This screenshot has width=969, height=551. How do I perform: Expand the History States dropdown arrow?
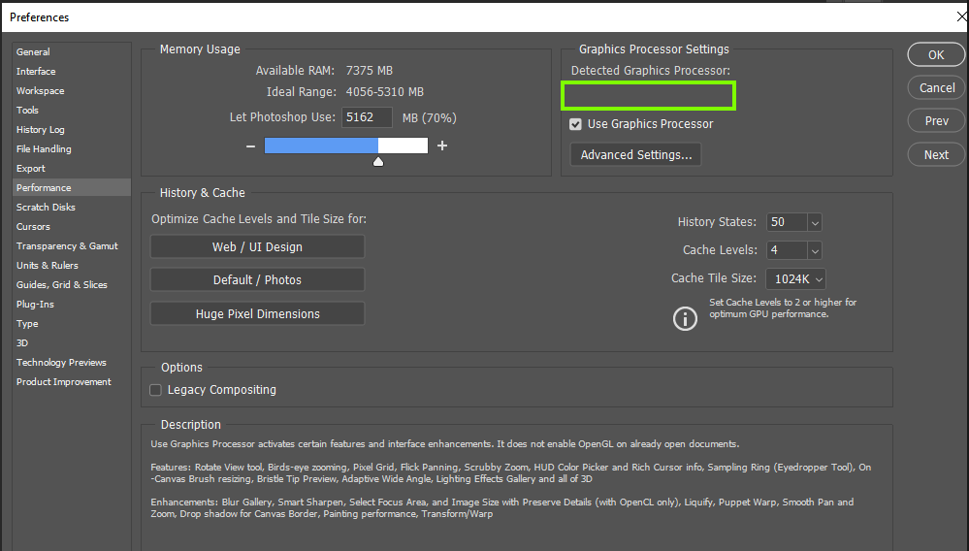pos(815,222)
